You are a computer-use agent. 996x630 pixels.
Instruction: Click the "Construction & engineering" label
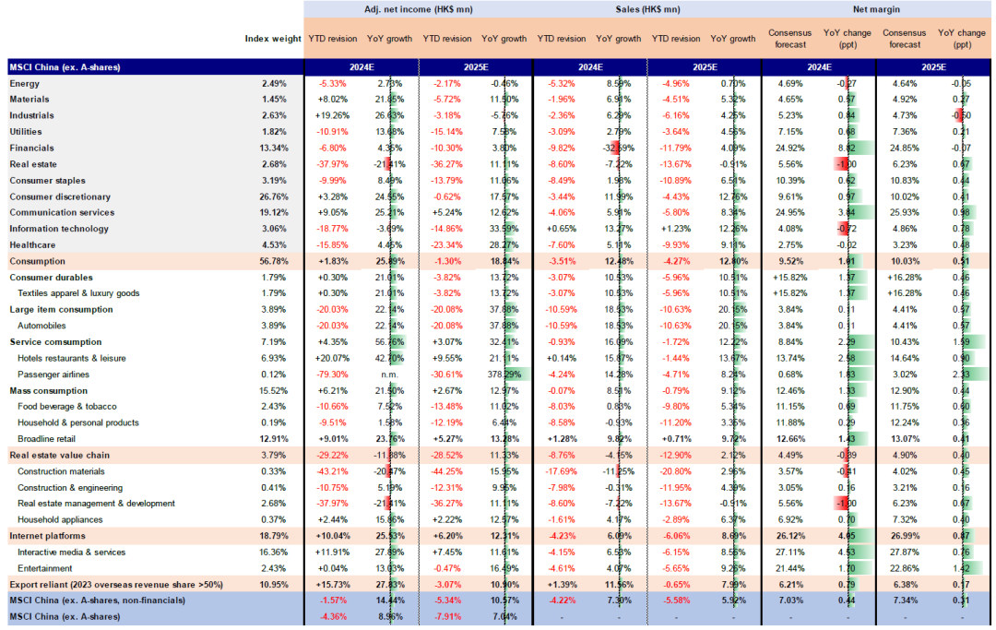pyautogui.click(x=70, y=488)
